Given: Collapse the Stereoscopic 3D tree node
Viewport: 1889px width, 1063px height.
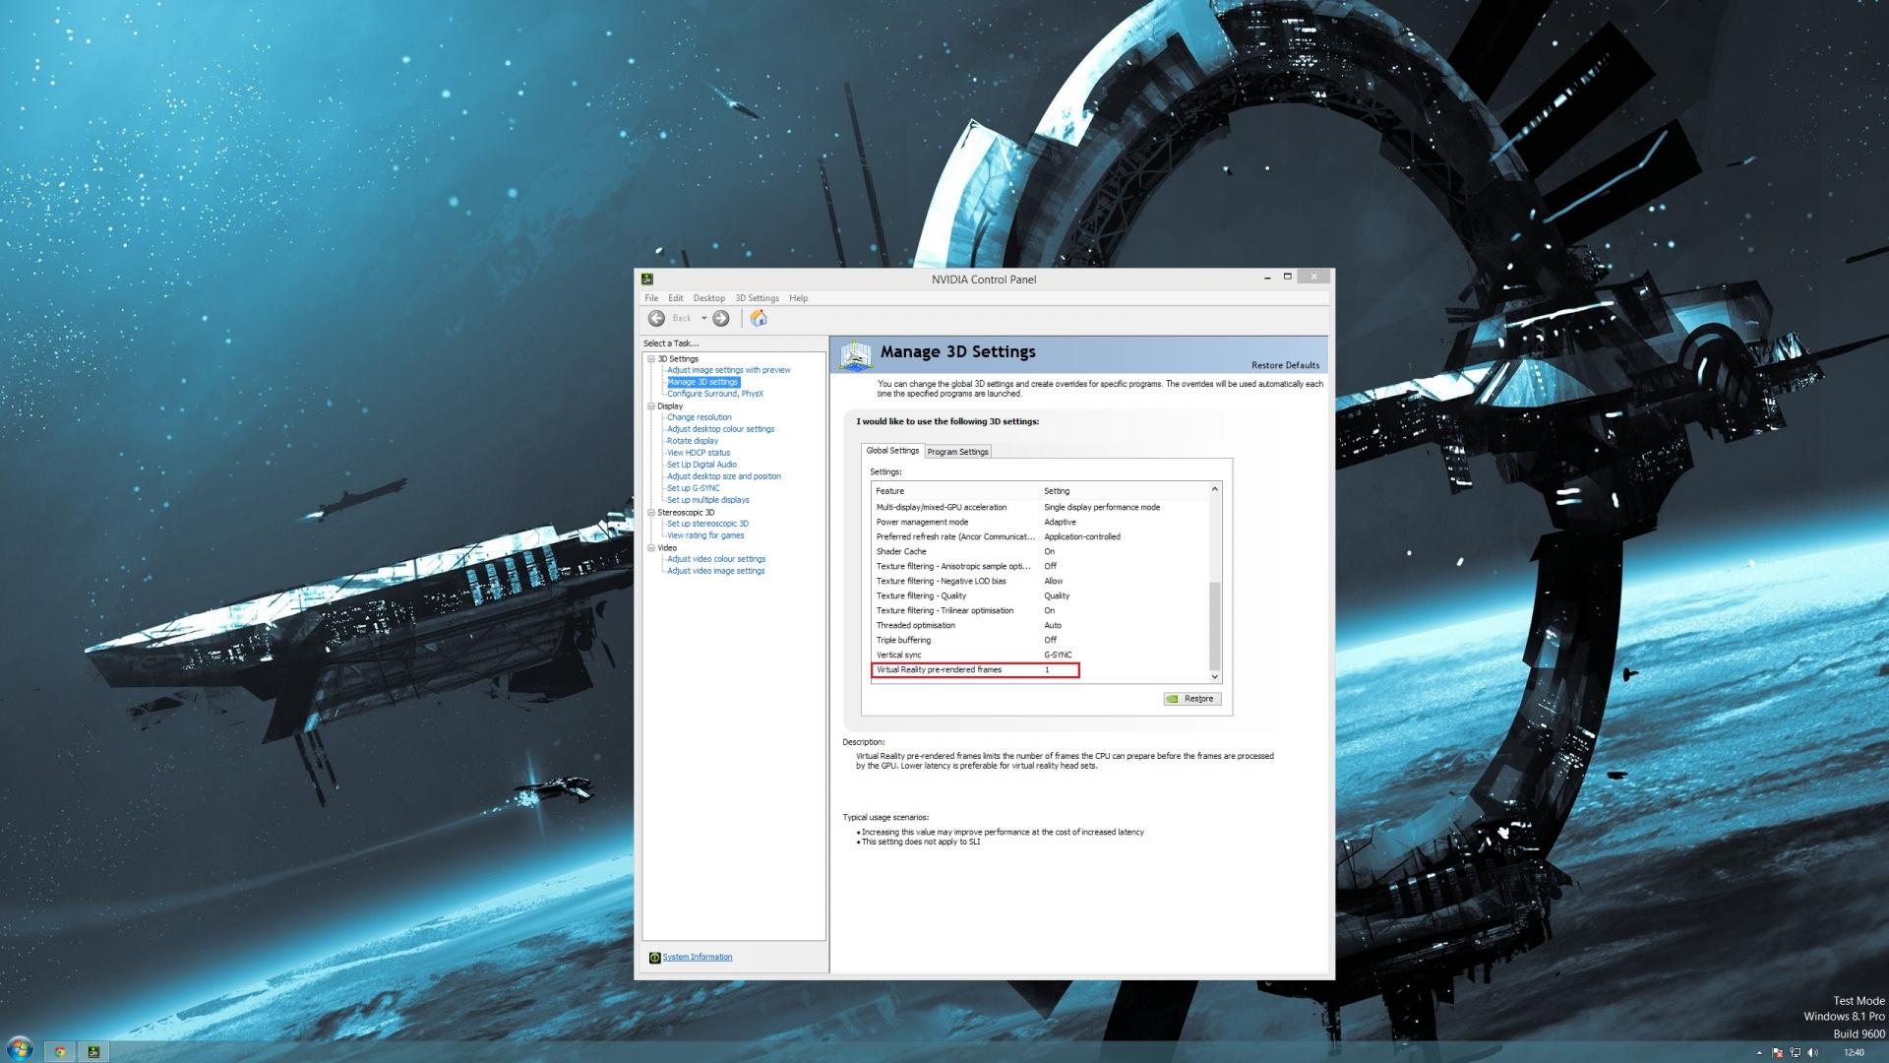Looking at the screenshot, I should click(x=650, y=513).
